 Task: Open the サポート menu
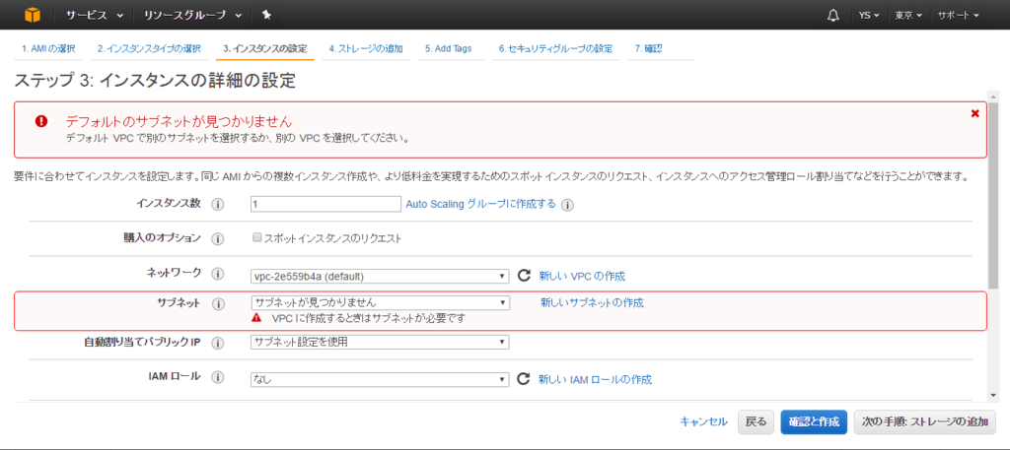click(959, 16)
